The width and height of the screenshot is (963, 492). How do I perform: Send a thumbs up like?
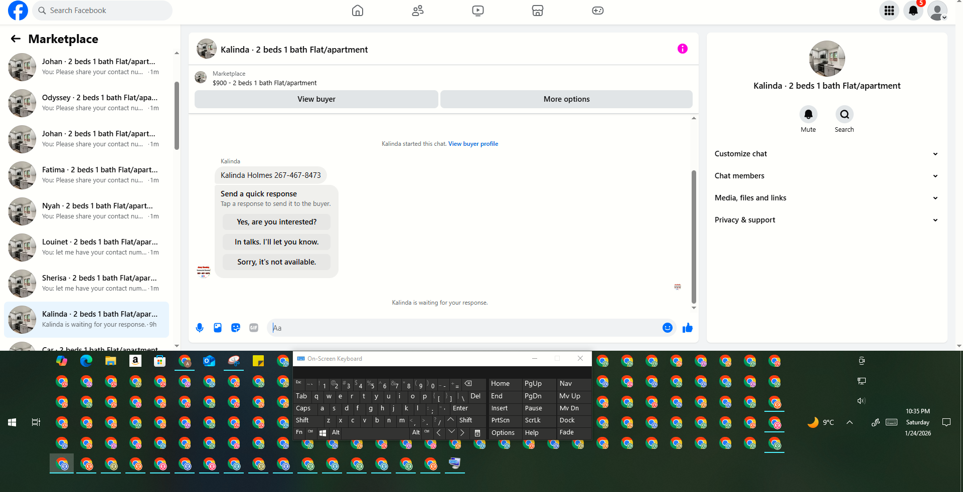[688, 328]
